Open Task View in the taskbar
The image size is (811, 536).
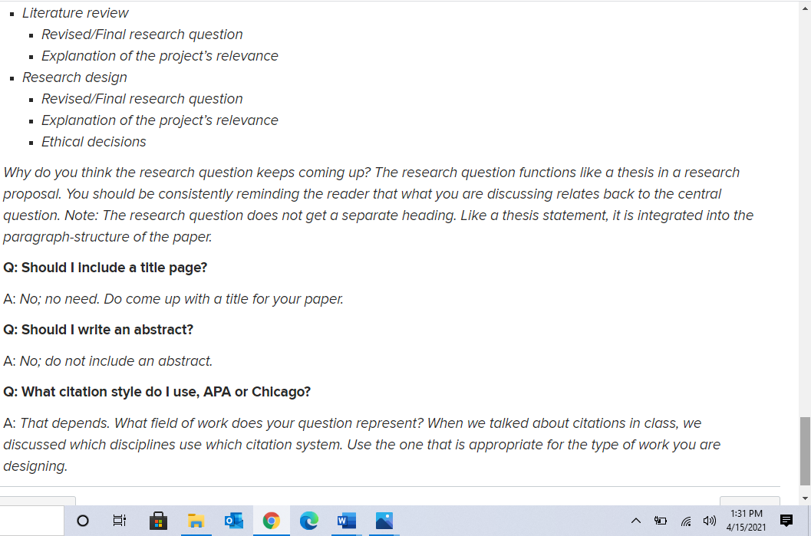(120, 521)
